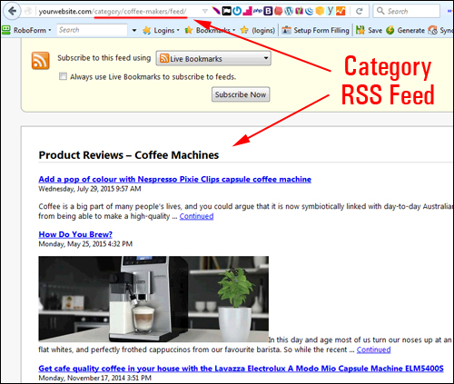Click the date 'Monday, May 25, 2015 4:32 PM'

[85, 244]
